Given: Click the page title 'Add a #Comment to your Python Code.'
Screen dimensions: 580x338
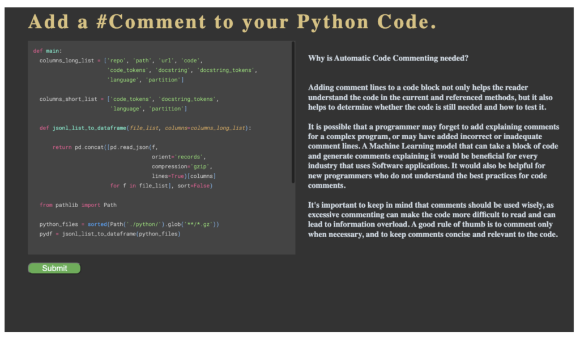Looking at the screenshot, I should (x=232, y=22).
